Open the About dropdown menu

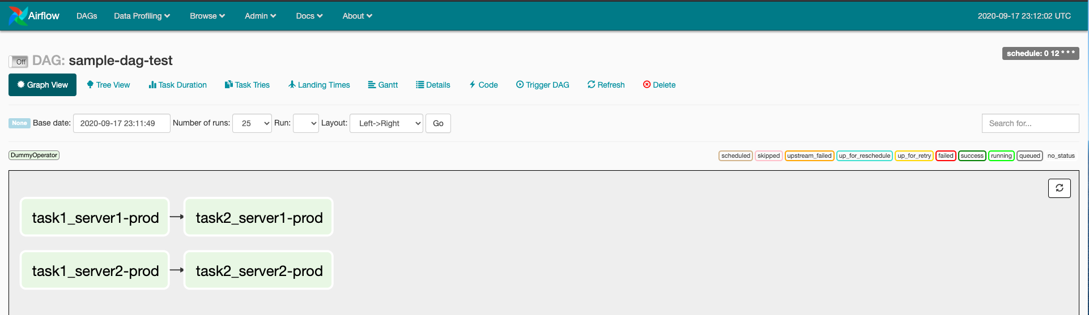(x=357, y=16)
